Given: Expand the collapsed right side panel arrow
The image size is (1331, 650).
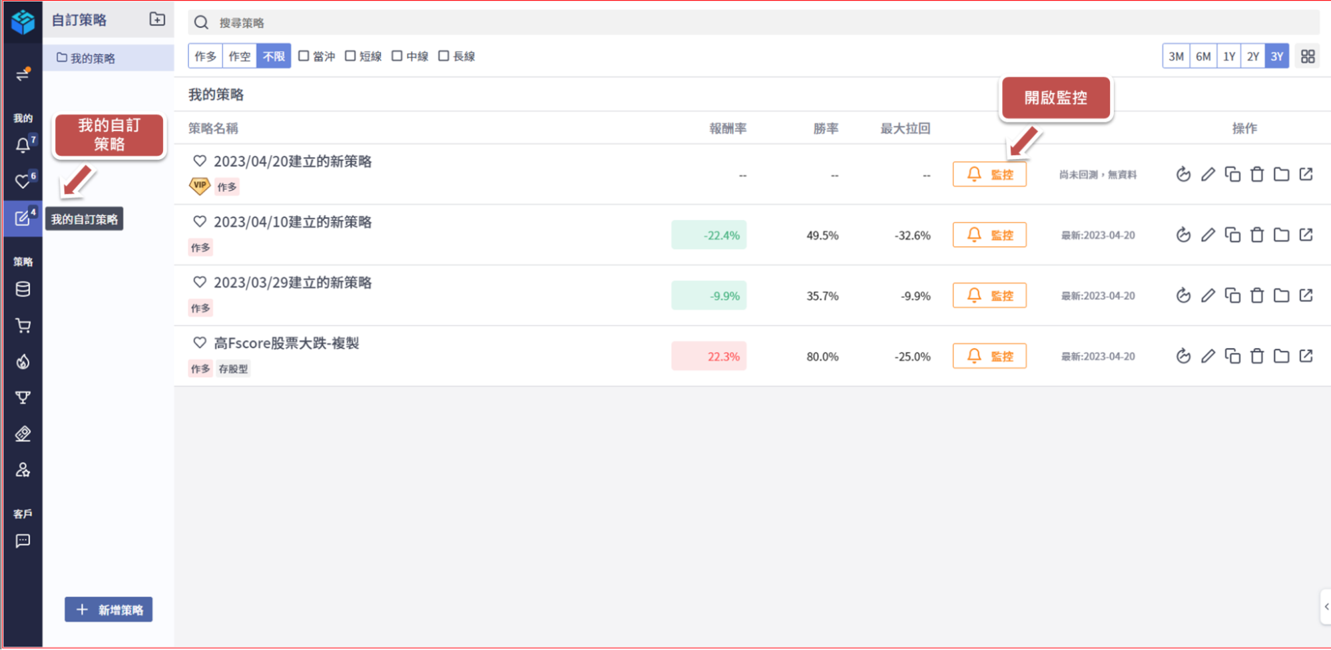Looking at the screenshot, I should [1326, 607].
